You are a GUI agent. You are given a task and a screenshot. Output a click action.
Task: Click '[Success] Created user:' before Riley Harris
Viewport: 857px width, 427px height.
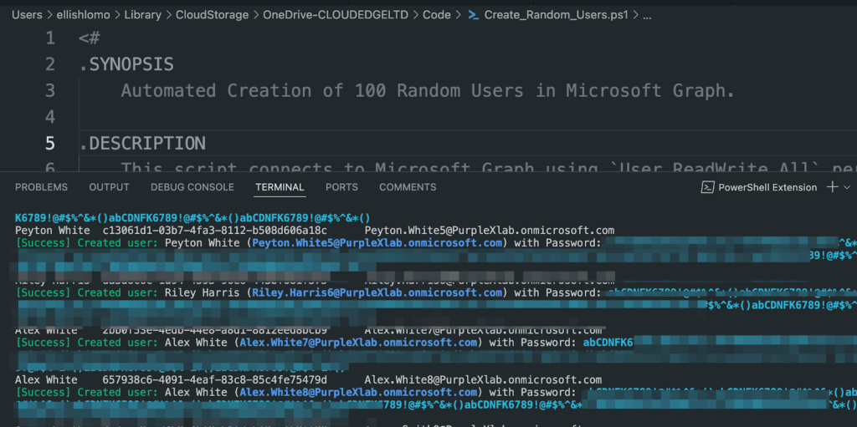[x=89, y=292]
